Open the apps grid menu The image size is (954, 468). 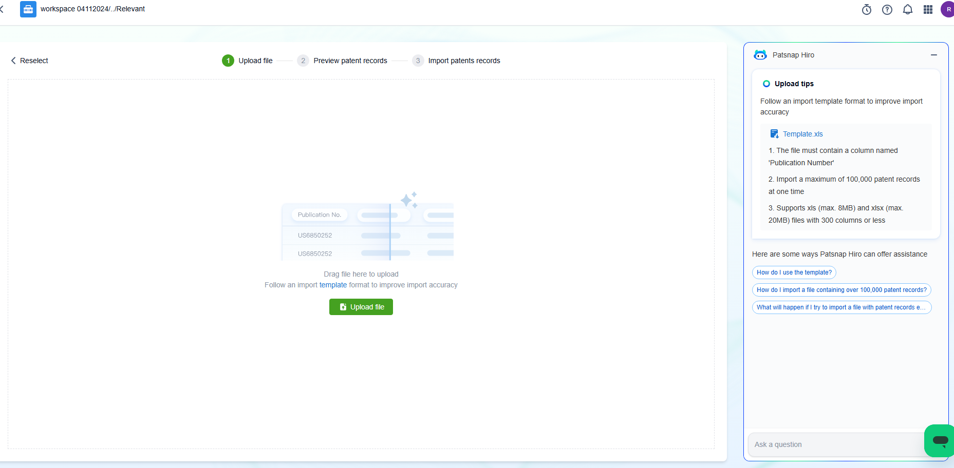(928, 10)
